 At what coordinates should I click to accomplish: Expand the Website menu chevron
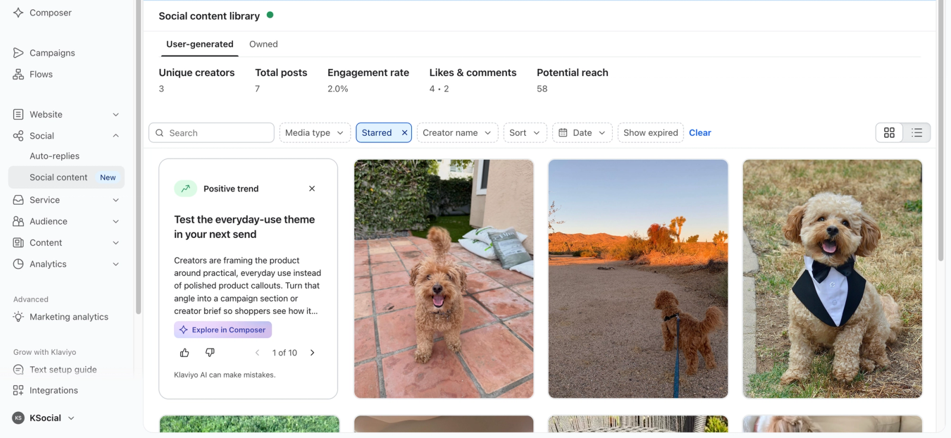[x=116, y=115]
